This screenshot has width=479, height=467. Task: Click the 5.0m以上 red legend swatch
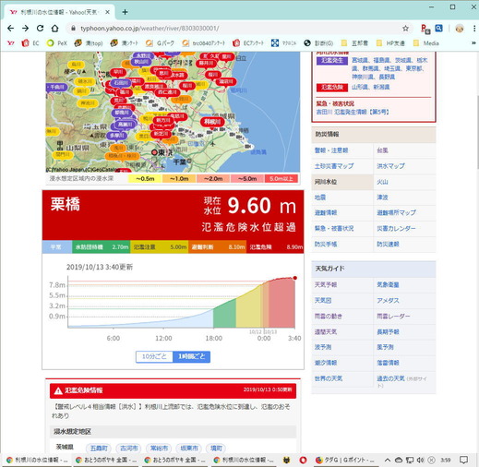pos(281,179)
